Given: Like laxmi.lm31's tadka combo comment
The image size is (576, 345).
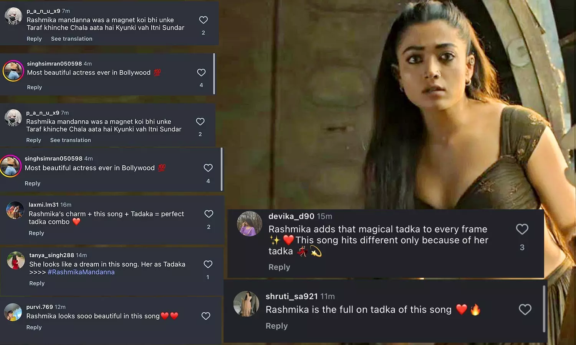Looking at the screenshot, I should [x=209, y=214].
